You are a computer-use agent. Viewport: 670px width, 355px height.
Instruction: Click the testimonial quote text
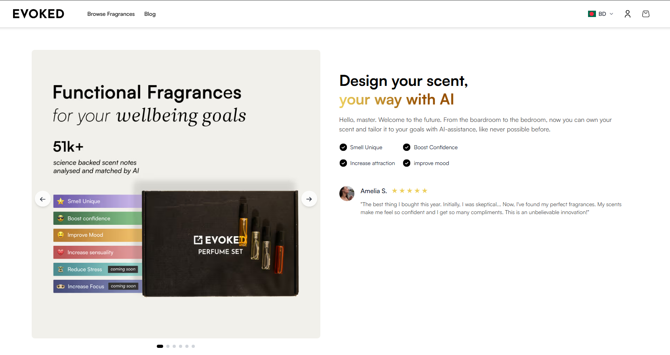tap(491, 209)
